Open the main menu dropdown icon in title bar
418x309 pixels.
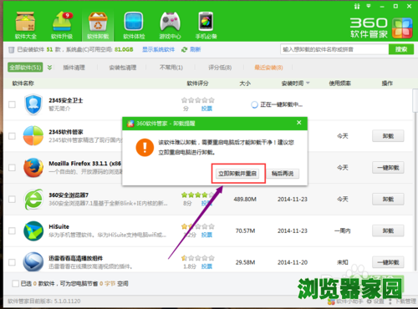[369, 6]
